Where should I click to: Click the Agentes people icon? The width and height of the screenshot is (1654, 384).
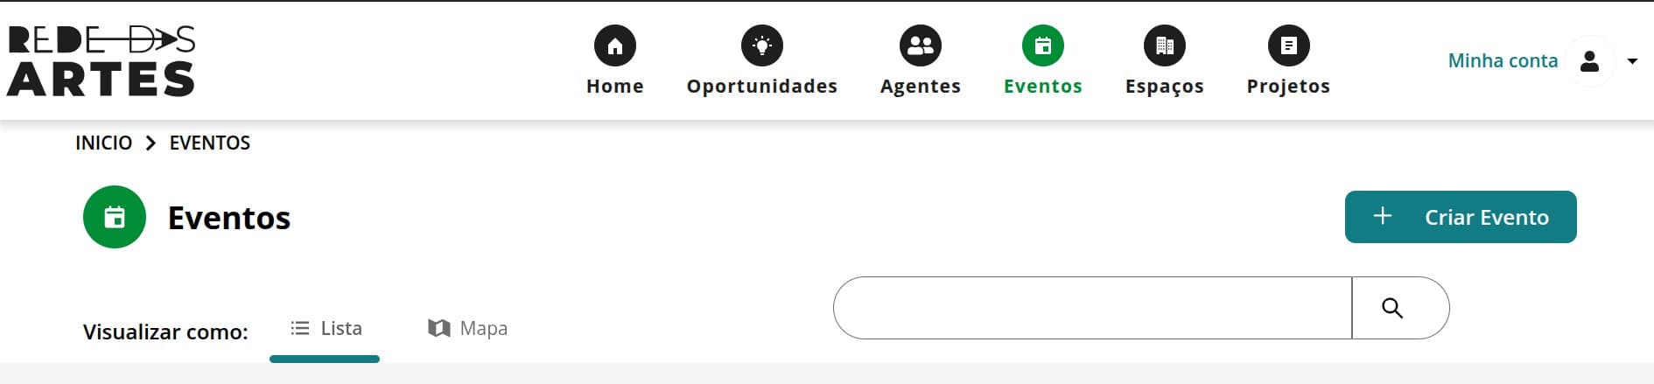click(x=921, y=45)
